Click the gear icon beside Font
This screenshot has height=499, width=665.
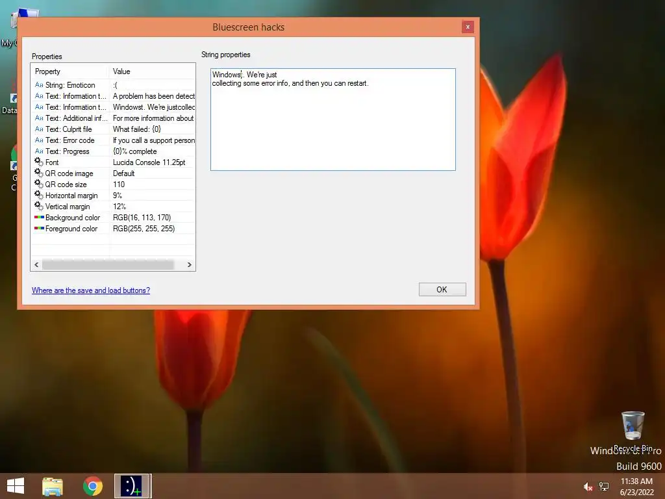click(x=39, y=162)
